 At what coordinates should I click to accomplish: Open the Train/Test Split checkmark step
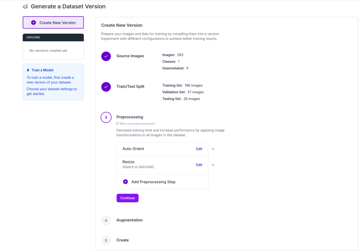pos(106,87)
